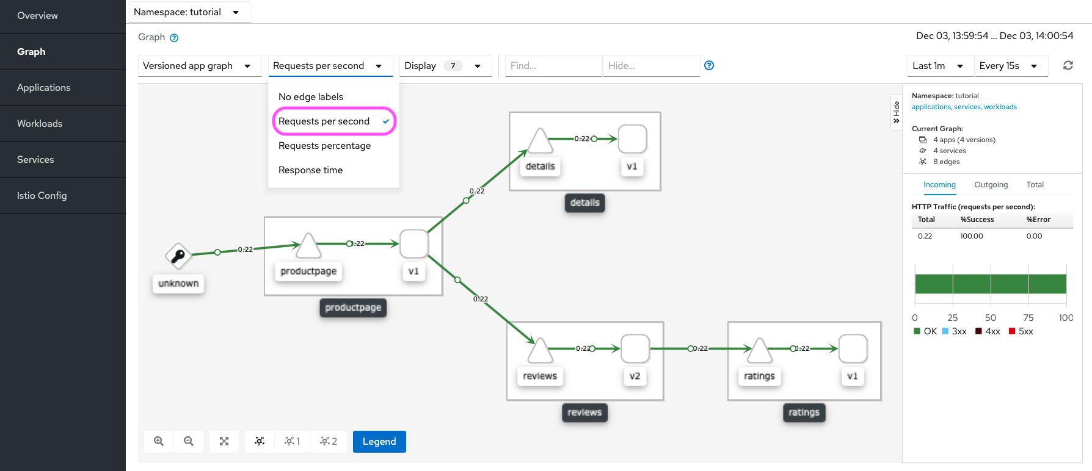
Task: Open the Display options dropdown
Action: (445, 66)
